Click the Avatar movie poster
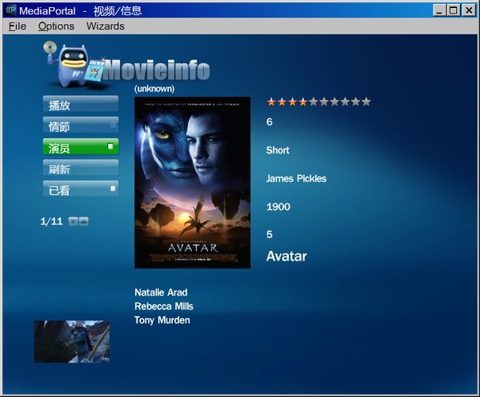This screenshot has height=397, width=480. pyautogui.click(x=192, y=182)
